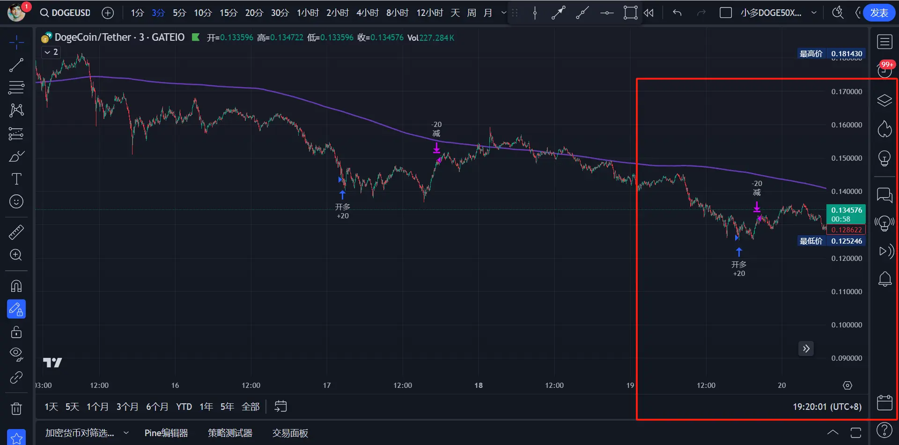Viewport: 899px width, 445px height.
Task: Select the DogeCoin/Tether chart title
Action: 119,37
